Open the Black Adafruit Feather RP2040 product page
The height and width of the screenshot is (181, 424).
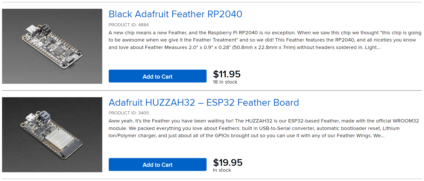pyautogui.click(x=175, y=14)
